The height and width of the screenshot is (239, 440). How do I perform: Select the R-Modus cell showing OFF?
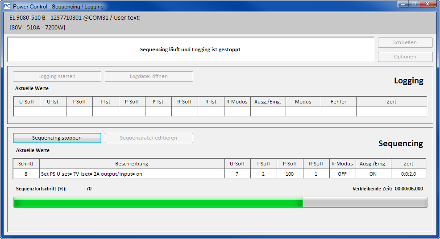point(342,174)
